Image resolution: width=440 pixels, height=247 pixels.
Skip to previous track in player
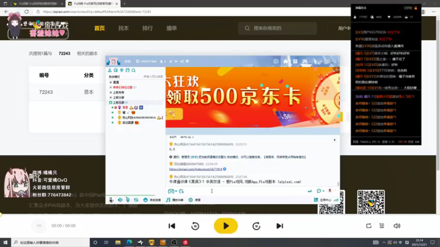[172, 226]
